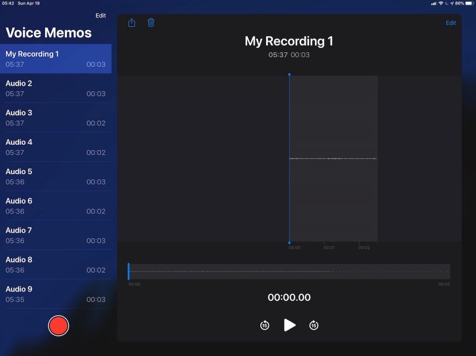Select the Audio 3 memo
The width and height of the screenshot is (476, 356).
point(55,117)
